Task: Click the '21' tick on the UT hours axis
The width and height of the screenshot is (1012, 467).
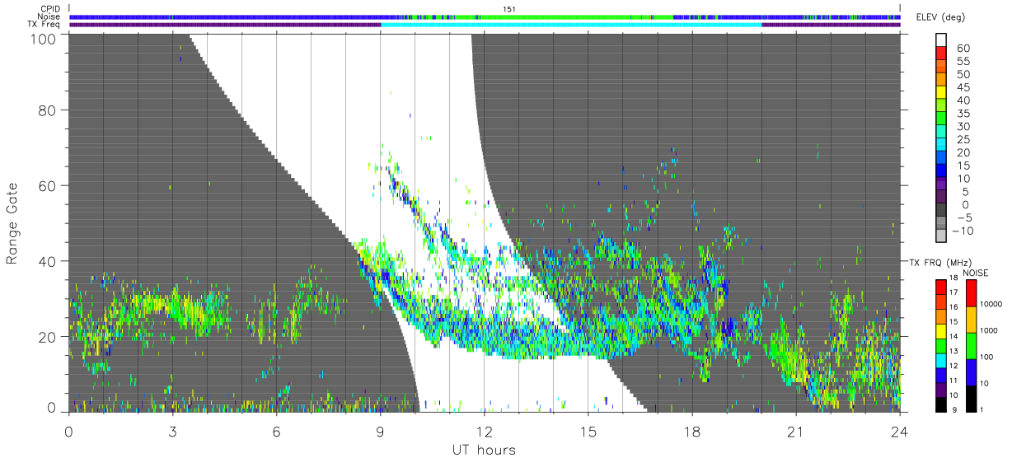Action: [x=795, y=432]
